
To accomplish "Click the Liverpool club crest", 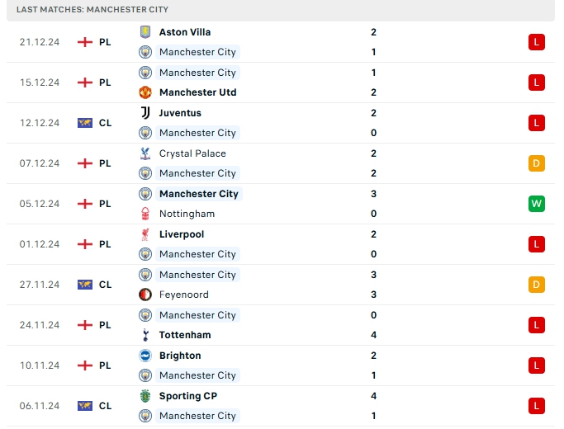I will coord(145,234).
